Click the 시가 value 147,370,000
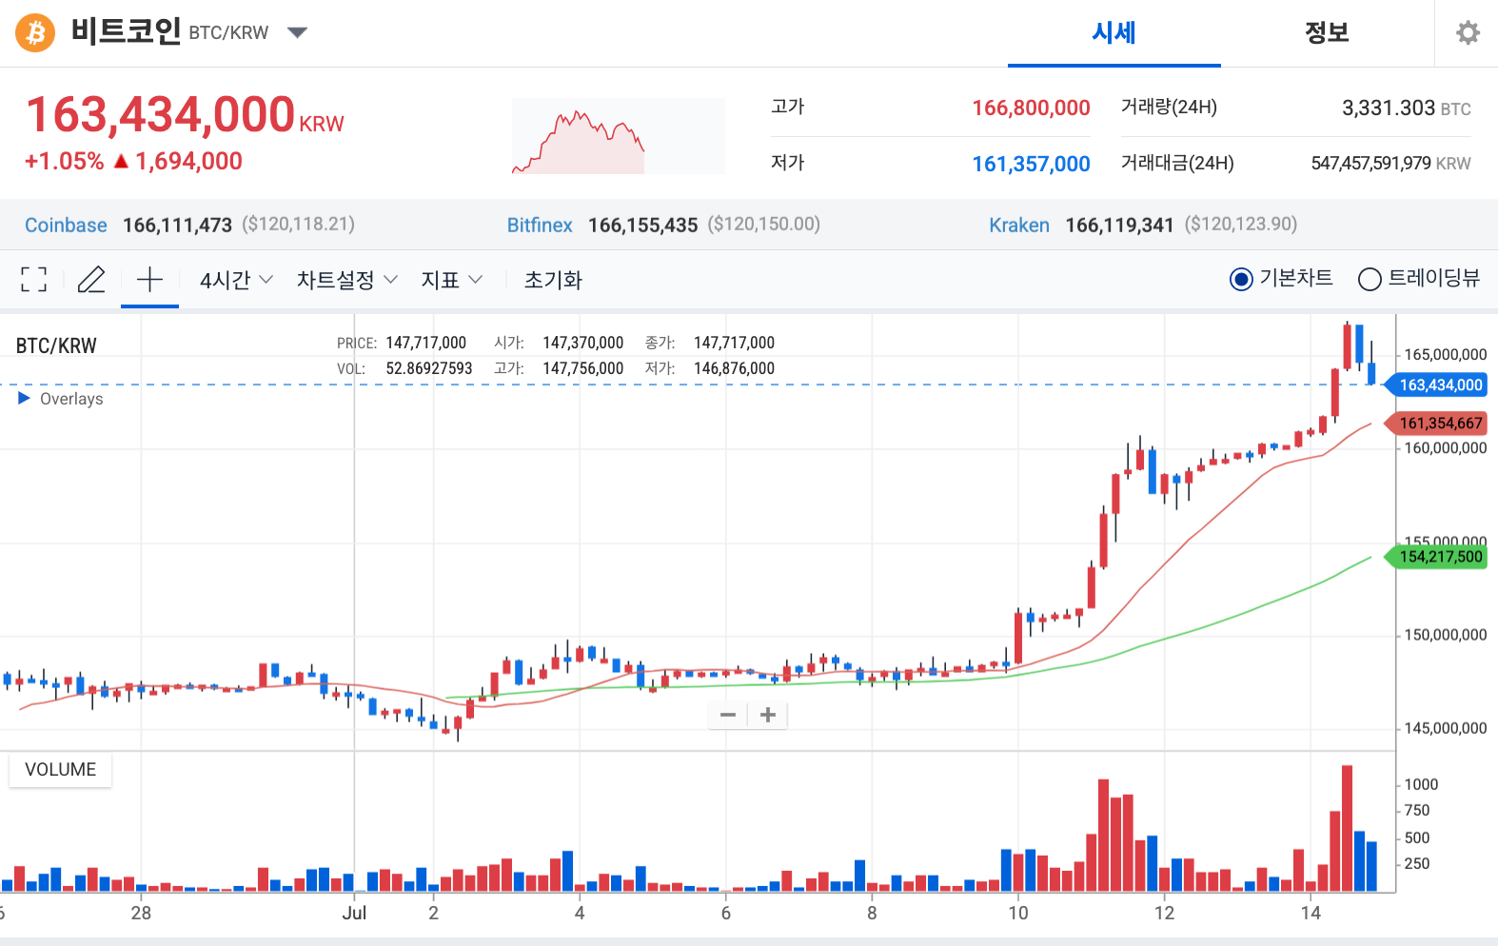This screenshot has height=946, width=1498. tap(582, 343)
